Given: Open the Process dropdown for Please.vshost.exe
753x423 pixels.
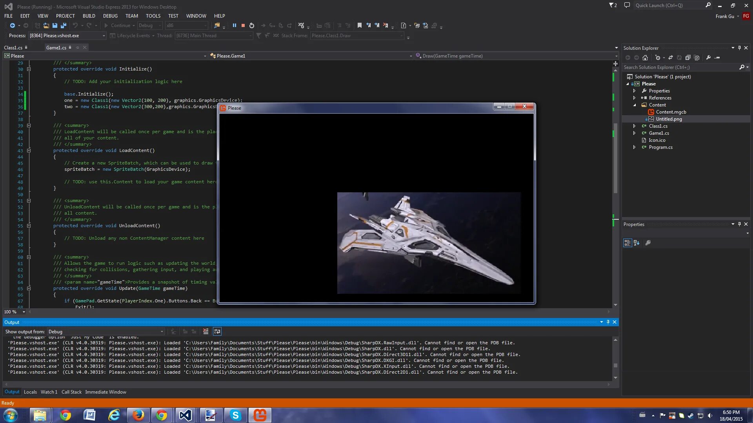Looking at the screenshot, I should click(104, 36).
